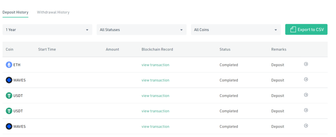Expand the 1 Year time range dropdown
336x137 pixels.
[x=47, y=29]
